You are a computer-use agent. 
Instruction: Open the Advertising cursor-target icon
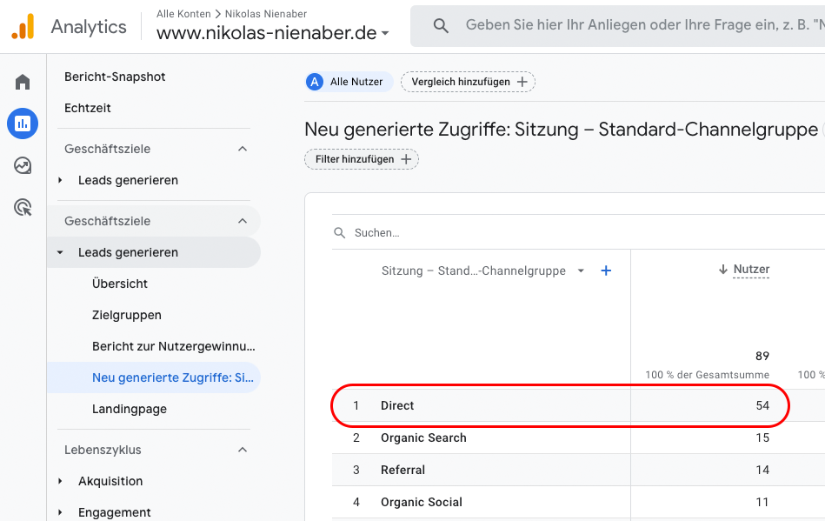coord(23,207)
